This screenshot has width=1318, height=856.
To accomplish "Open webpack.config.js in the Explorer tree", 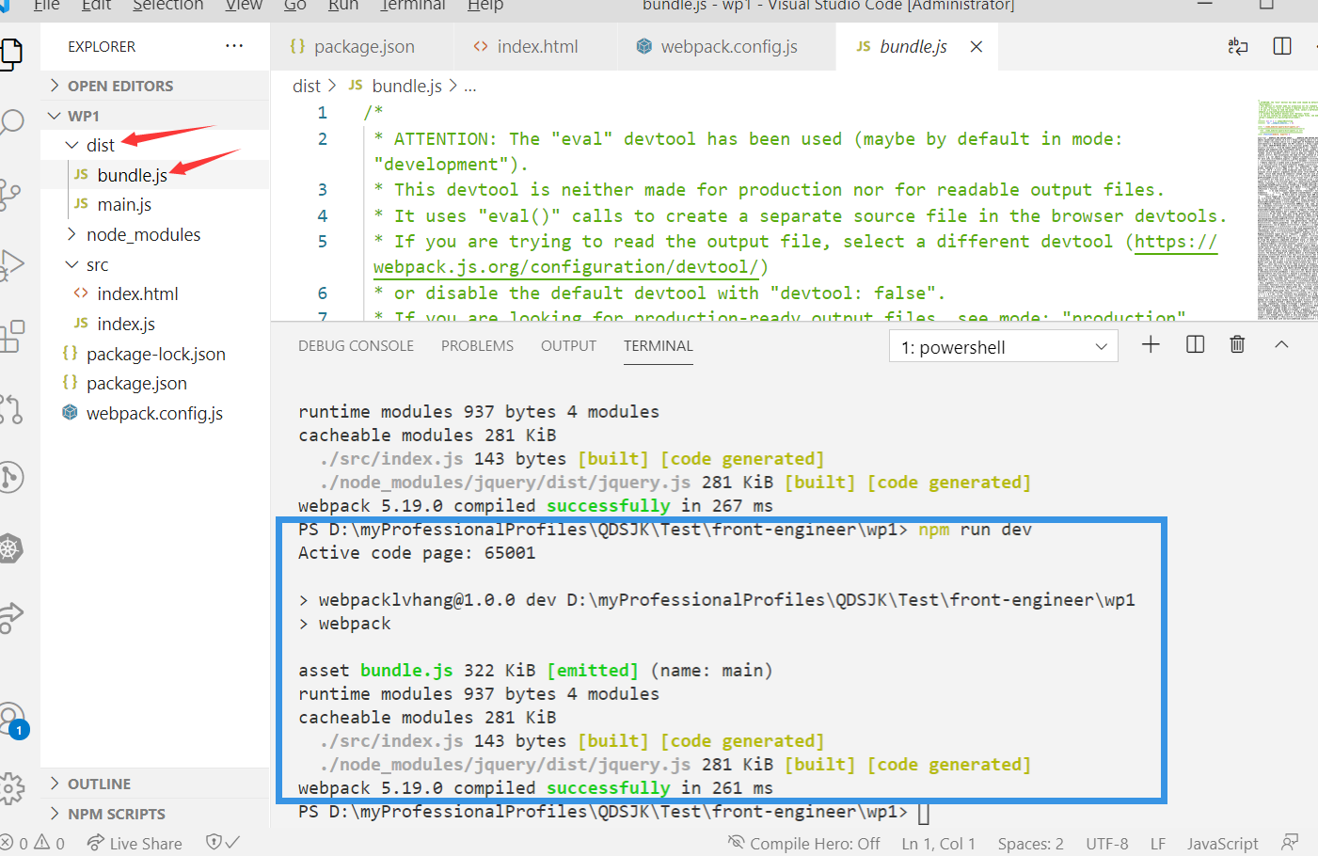I will tap(154, 413).
